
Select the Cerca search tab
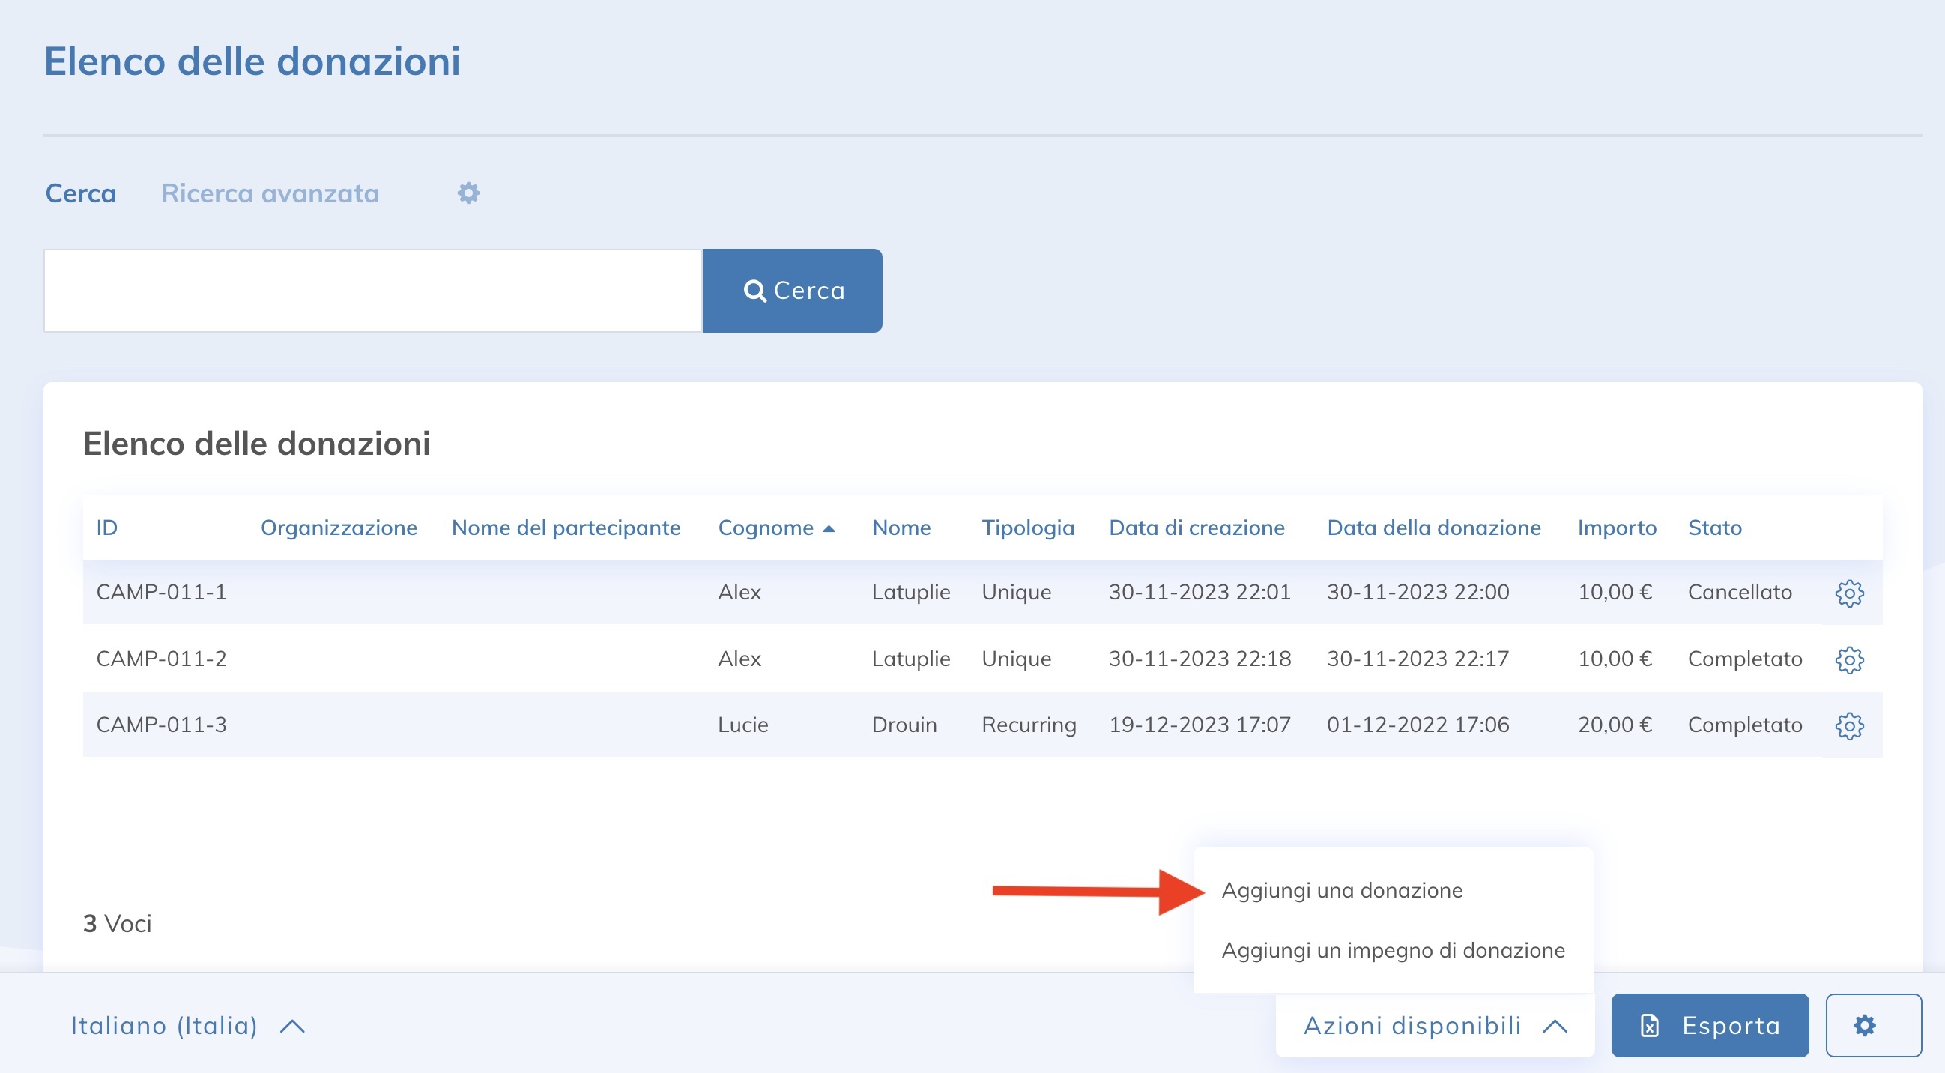click(80, 193)
